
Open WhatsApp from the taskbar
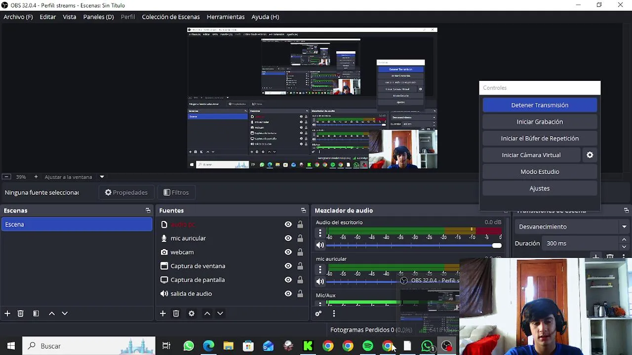[189, 346]
